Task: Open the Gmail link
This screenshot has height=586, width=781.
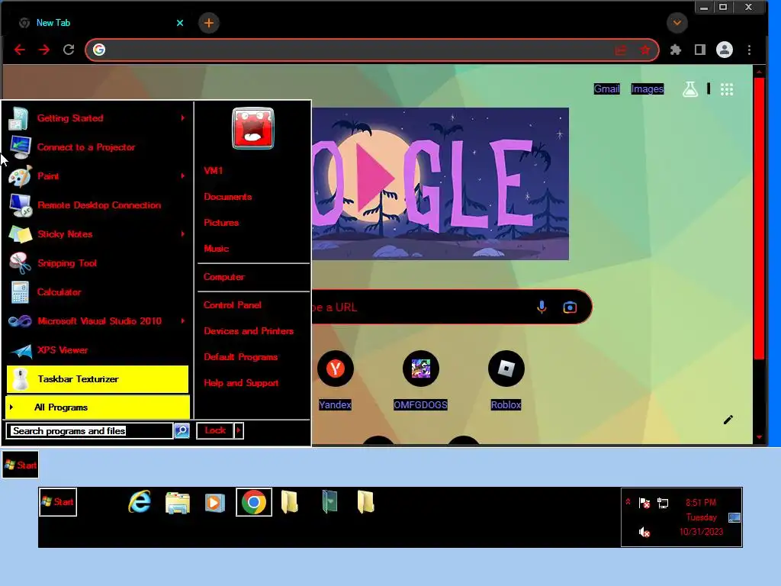Action: pyautogui.click(x=606, y=89)
